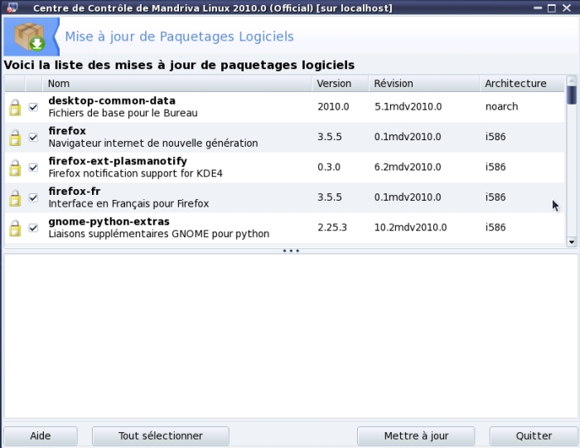Click the lock icon beside firefox-ext-plasmanotify
Viewport: 580px width, 448px height.
coord(15,168)
